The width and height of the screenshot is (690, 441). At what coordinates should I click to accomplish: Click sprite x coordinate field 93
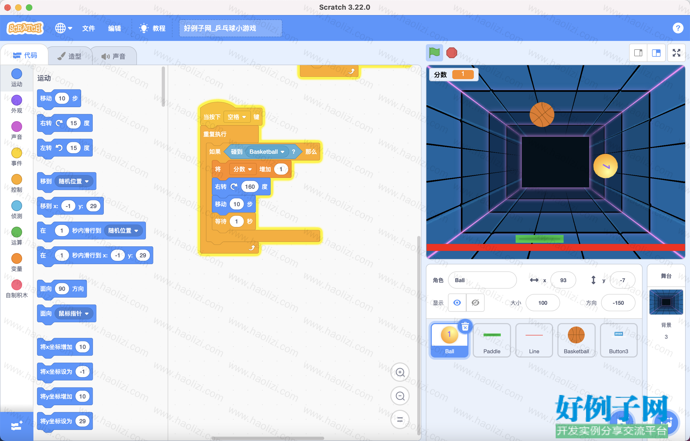(x=563, y=280)
